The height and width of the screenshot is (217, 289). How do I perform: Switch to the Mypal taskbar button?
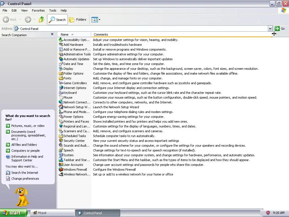[52, 213]
